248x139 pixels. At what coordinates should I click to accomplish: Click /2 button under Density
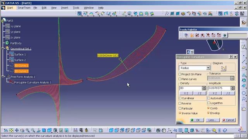pyautogui.click(x=200, y=93)
